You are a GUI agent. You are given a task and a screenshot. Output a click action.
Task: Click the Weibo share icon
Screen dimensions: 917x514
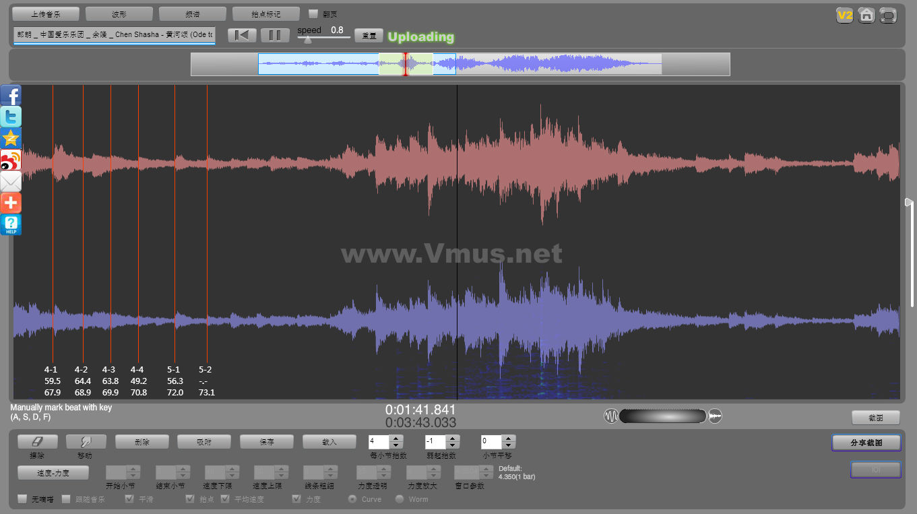(11, 160)
